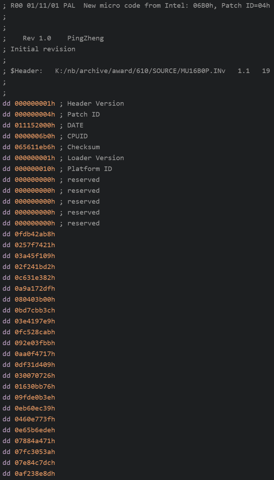Screen dimensions: 274x480
Task: Click the PingZheng author name
Action: (x=85, y=38)
